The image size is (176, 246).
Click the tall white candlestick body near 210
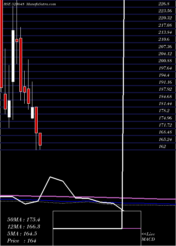tap(13, 56)
